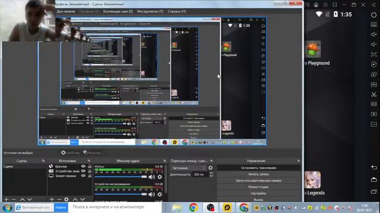
Task: Open emulator more tools ellipsis icon
Action: [373, 124]
